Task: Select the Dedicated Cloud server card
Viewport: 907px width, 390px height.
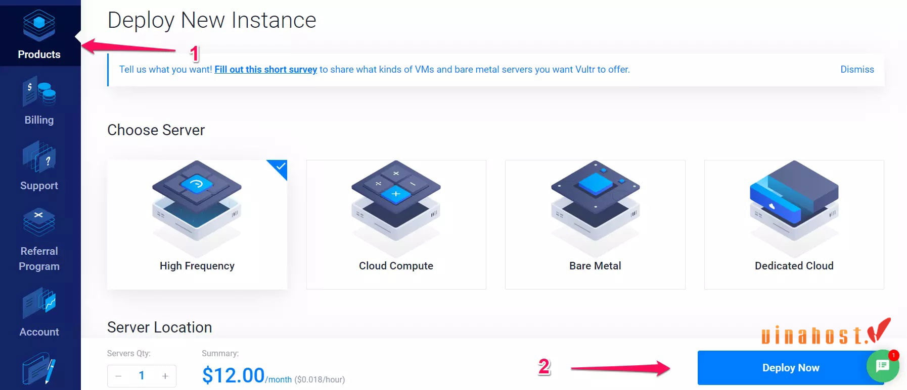Action: [794, 225]
